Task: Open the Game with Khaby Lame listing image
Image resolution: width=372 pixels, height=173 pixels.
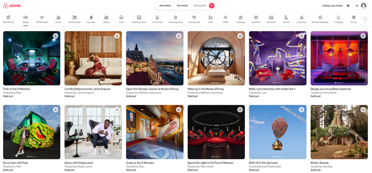Action: click(93, 132)
